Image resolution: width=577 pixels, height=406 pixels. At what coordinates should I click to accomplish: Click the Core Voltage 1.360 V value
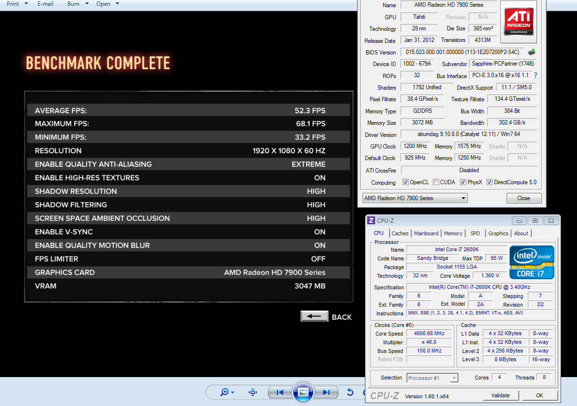tap(490, 275)
